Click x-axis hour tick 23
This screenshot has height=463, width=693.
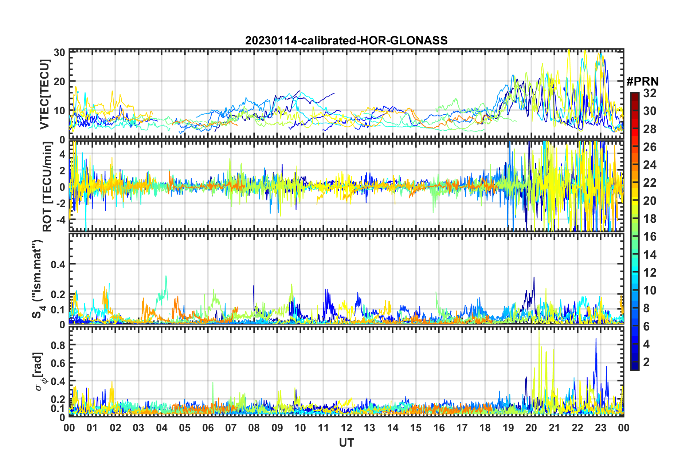click(x=601, y=428)
